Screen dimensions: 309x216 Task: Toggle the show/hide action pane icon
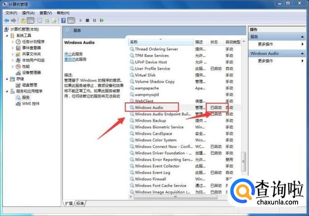[x=71, y=20]
